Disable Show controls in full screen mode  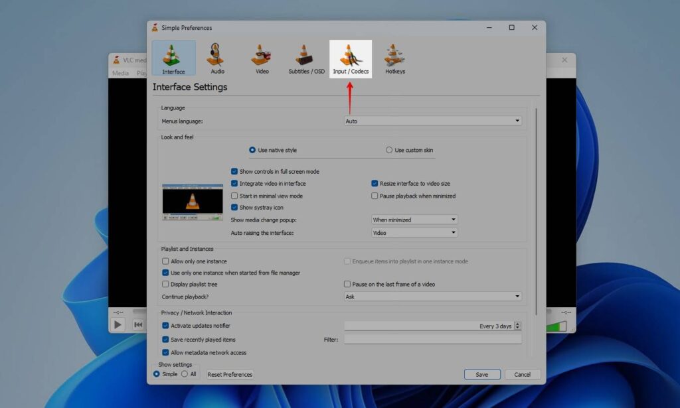(x=234, y=172)
